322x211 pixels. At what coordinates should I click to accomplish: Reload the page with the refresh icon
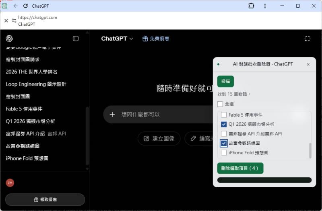[x=25, y=6]
